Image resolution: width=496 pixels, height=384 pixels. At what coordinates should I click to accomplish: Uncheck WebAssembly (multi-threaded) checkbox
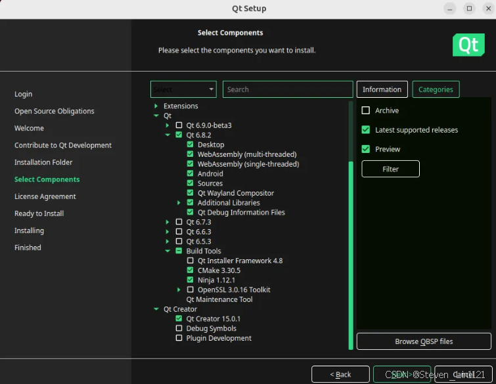click(190, 154)
